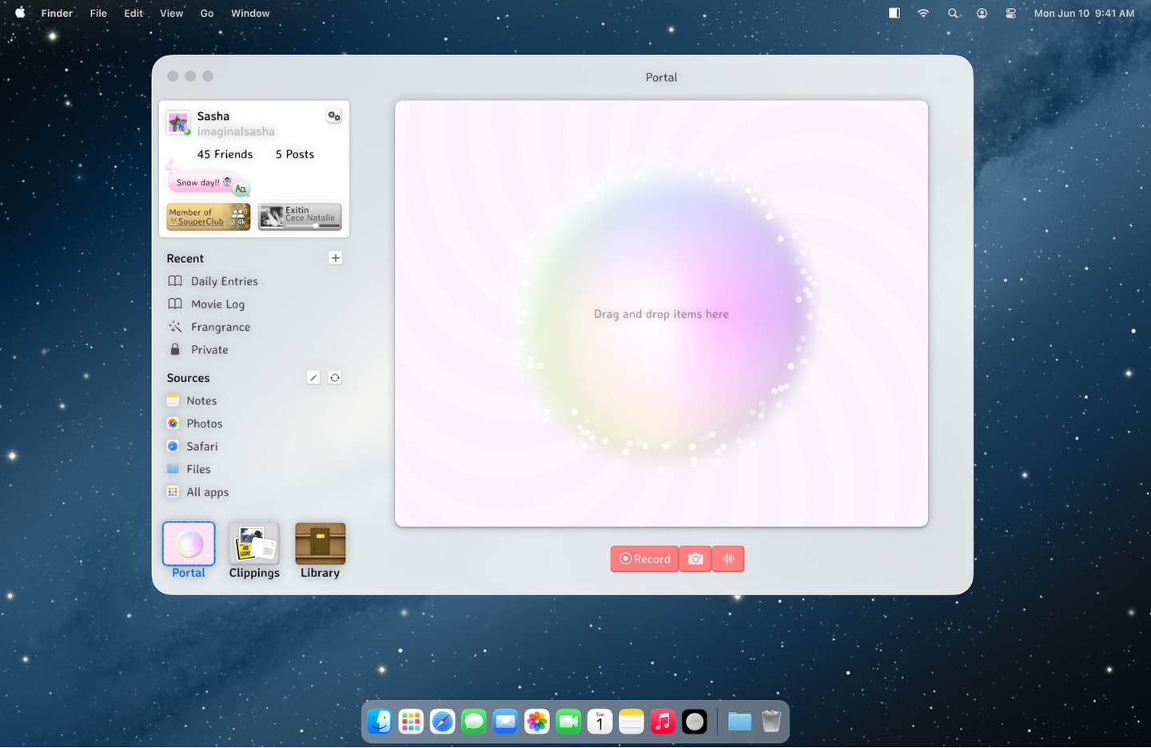
Task: Select Files under Sources
Action: click(189, 469)
